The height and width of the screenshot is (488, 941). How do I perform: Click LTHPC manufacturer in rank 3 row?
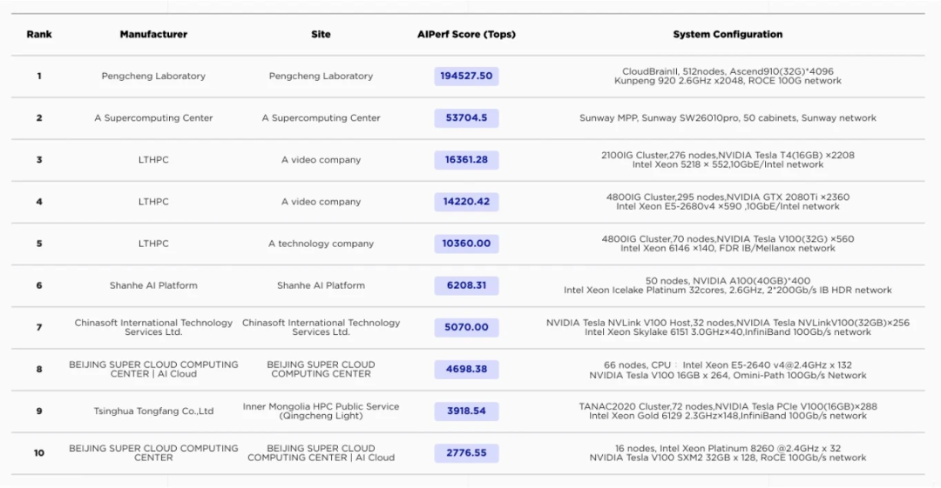tap(153, 160)
